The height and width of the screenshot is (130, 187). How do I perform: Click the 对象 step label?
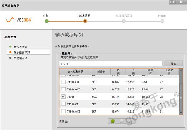coord(45,16)
